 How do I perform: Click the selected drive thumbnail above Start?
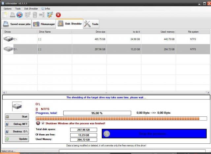coord(17,106)
